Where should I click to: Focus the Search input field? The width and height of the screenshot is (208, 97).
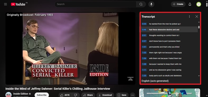(x=95, y=4)
